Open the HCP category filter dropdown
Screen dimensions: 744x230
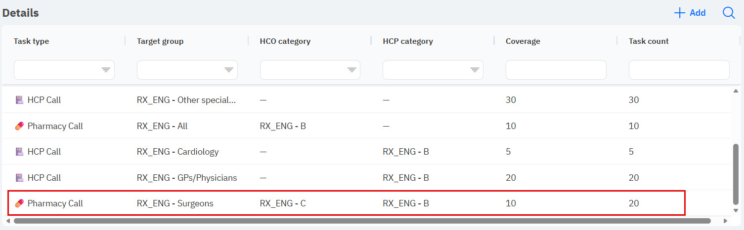pyautogui.click(x=475, y=70)
